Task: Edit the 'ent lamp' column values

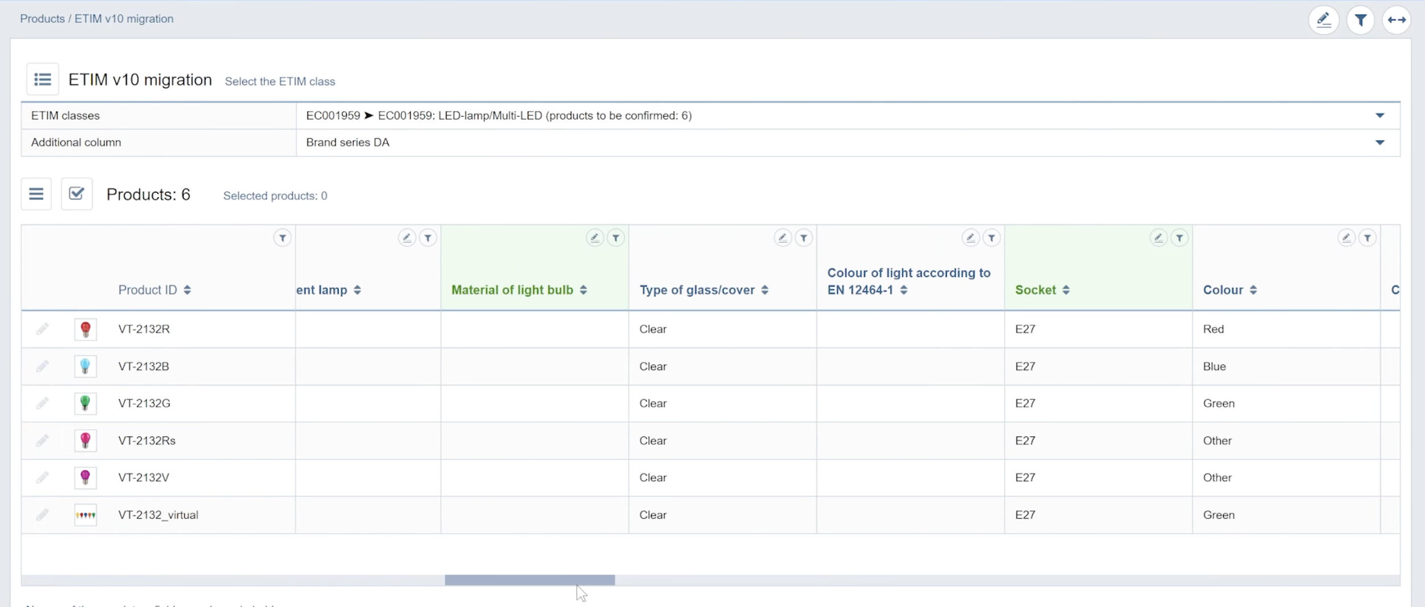Action: point(406,238)
